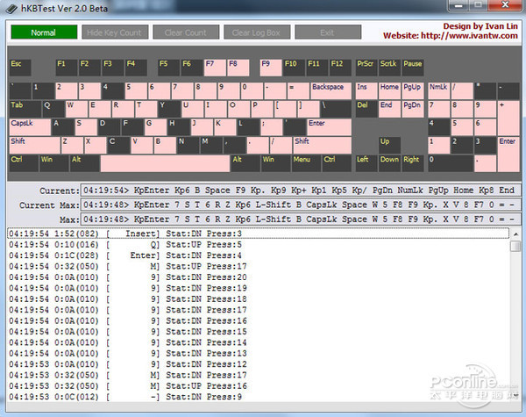This screenshot has height=417, width=526.
Task: Click the Clear Log Box button
Action: (x=256, y=32)
